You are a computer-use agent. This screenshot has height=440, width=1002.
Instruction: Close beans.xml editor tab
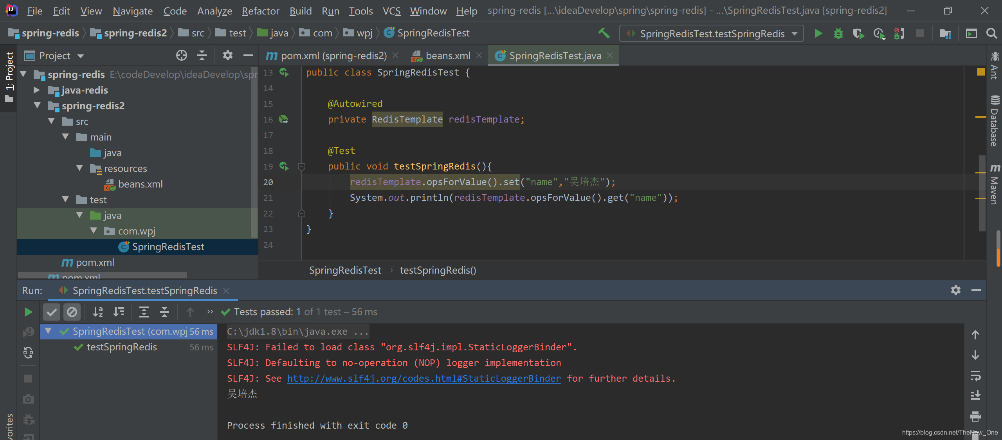point(479,56)
